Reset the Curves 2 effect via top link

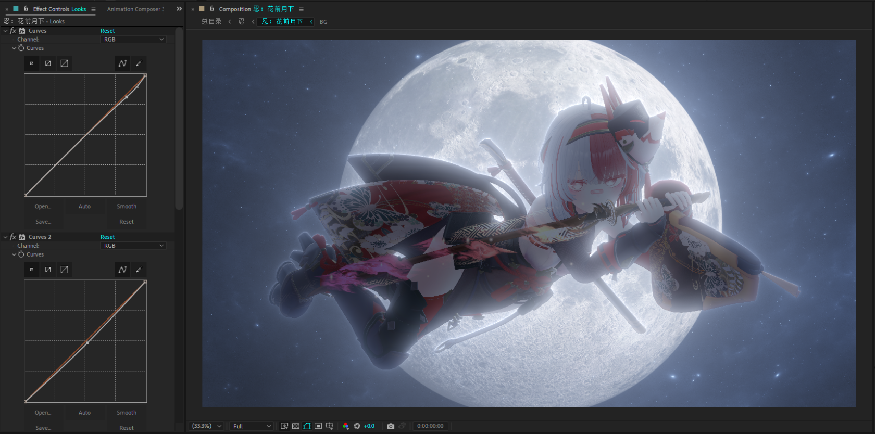pos(108,237)
